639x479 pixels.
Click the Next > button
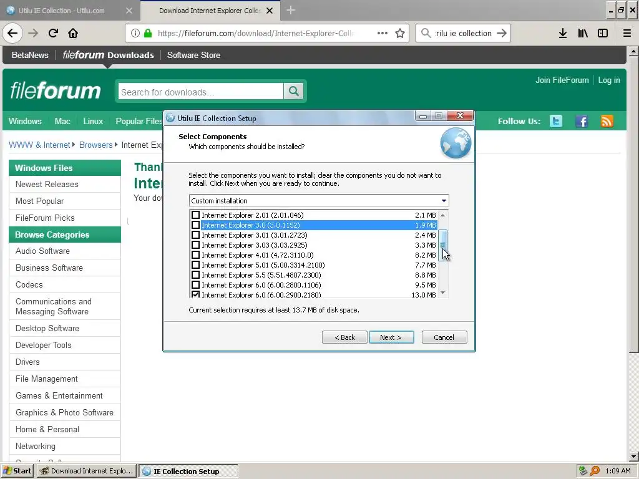click(x=391, y=337)
